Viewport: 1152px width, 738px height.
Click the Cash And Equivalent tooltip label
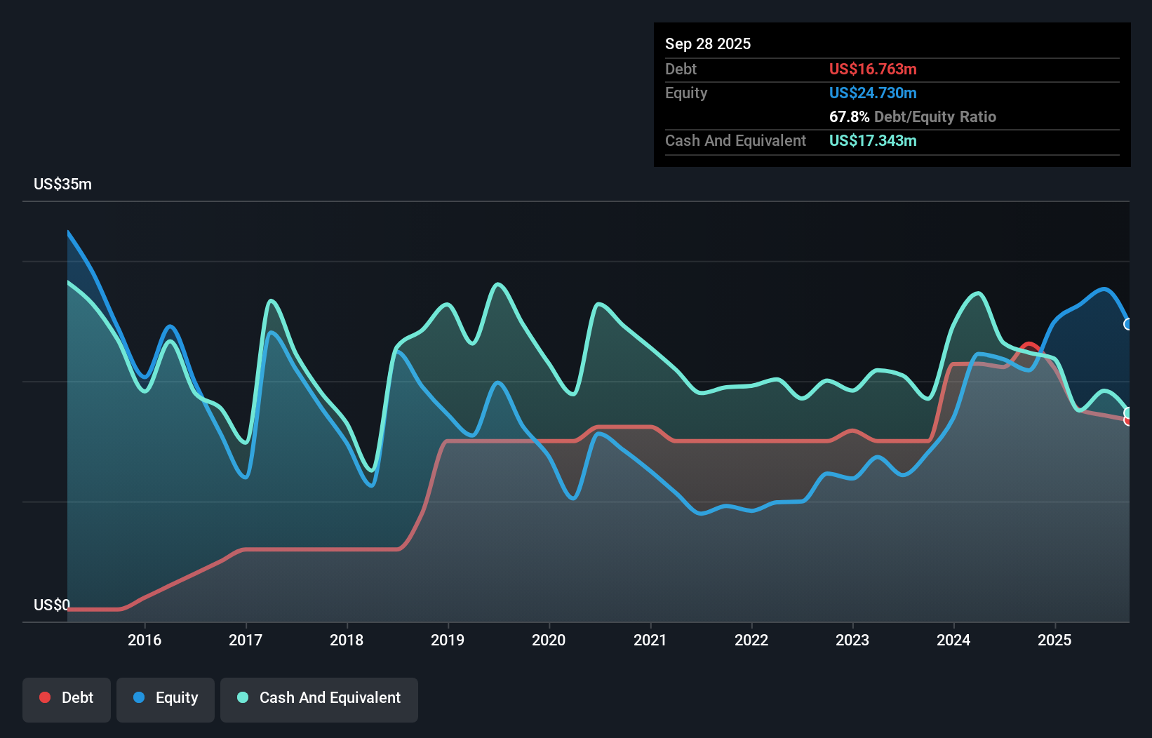click(x=735, y=140)
